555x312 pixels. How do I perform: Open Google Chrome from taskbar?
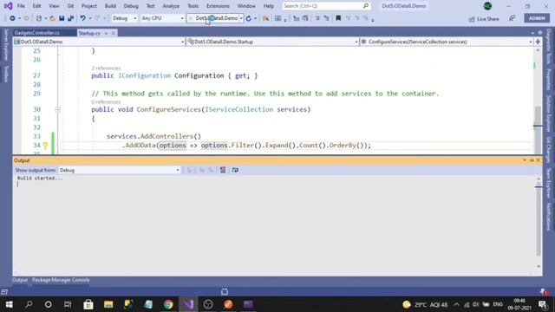click(x=168, y=304)
